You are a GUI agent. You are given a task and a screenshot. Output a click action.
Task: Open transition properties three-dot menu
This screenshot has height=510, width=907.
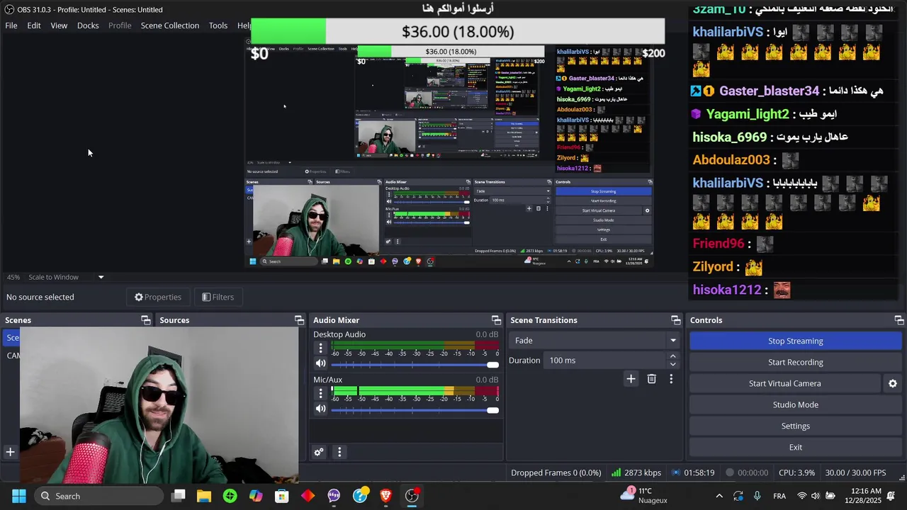pyautogui.click(x=671, y=379)
